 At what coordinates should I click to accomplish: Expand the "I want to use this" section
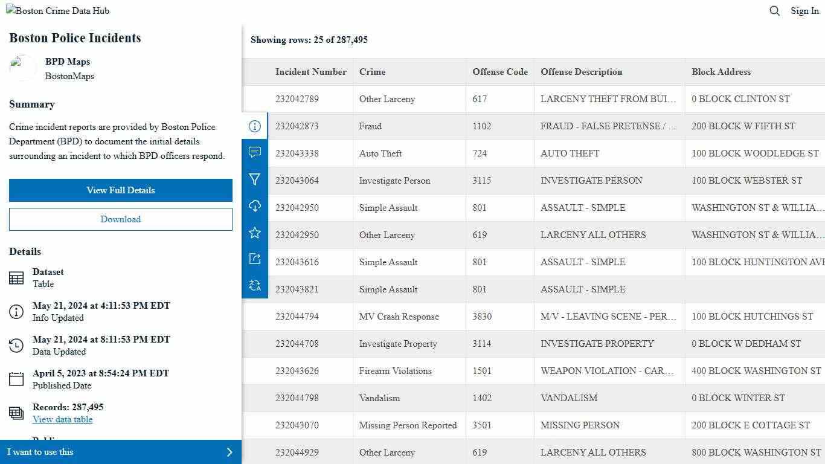(x=120, y=452)
